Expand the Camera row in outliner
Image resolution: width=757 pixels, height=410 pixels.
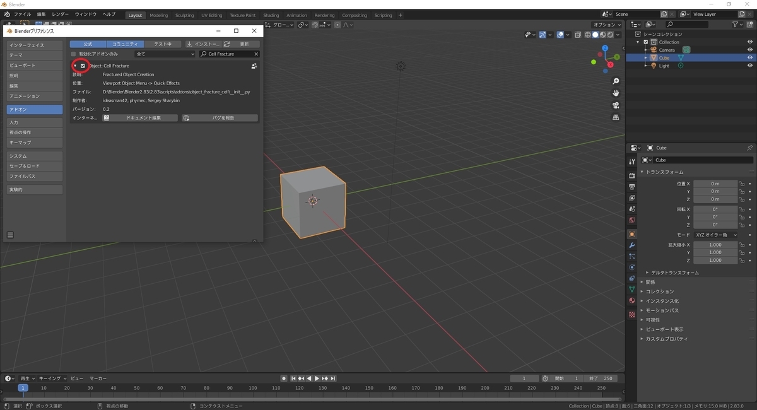(645, 50)
